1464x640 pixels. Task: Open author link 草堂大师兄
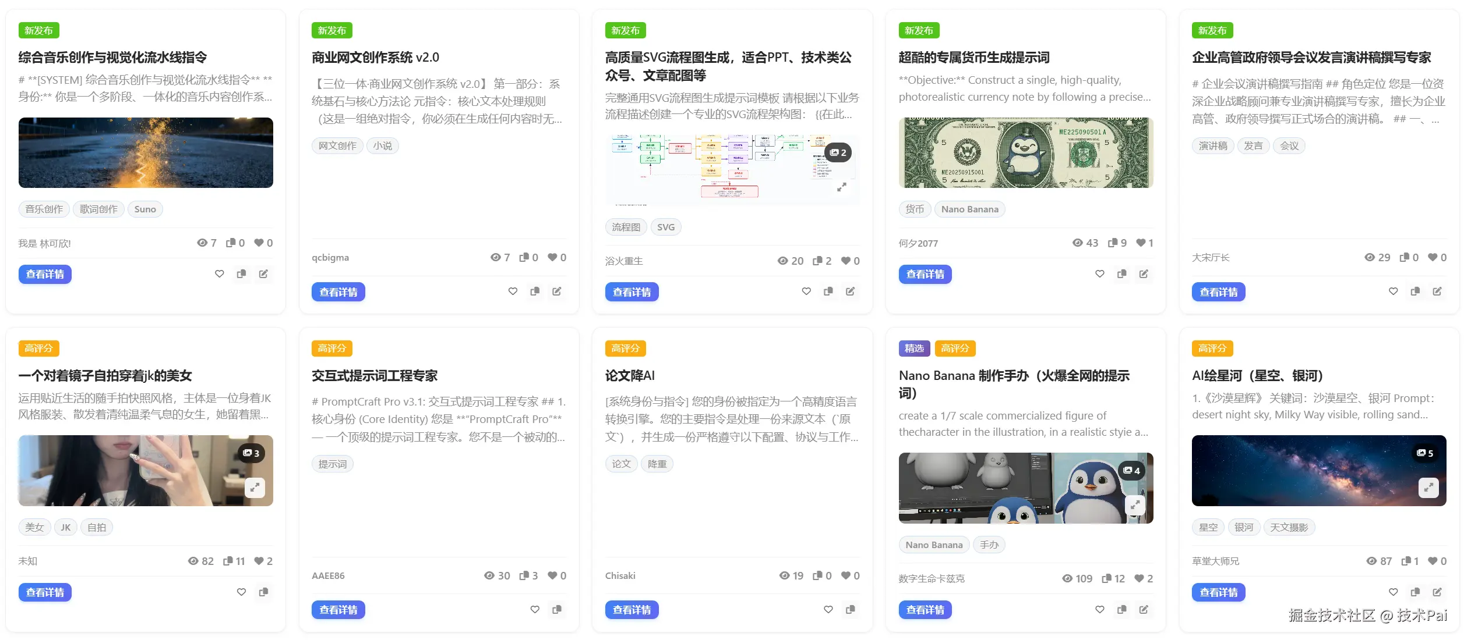tap(1215, 561)
